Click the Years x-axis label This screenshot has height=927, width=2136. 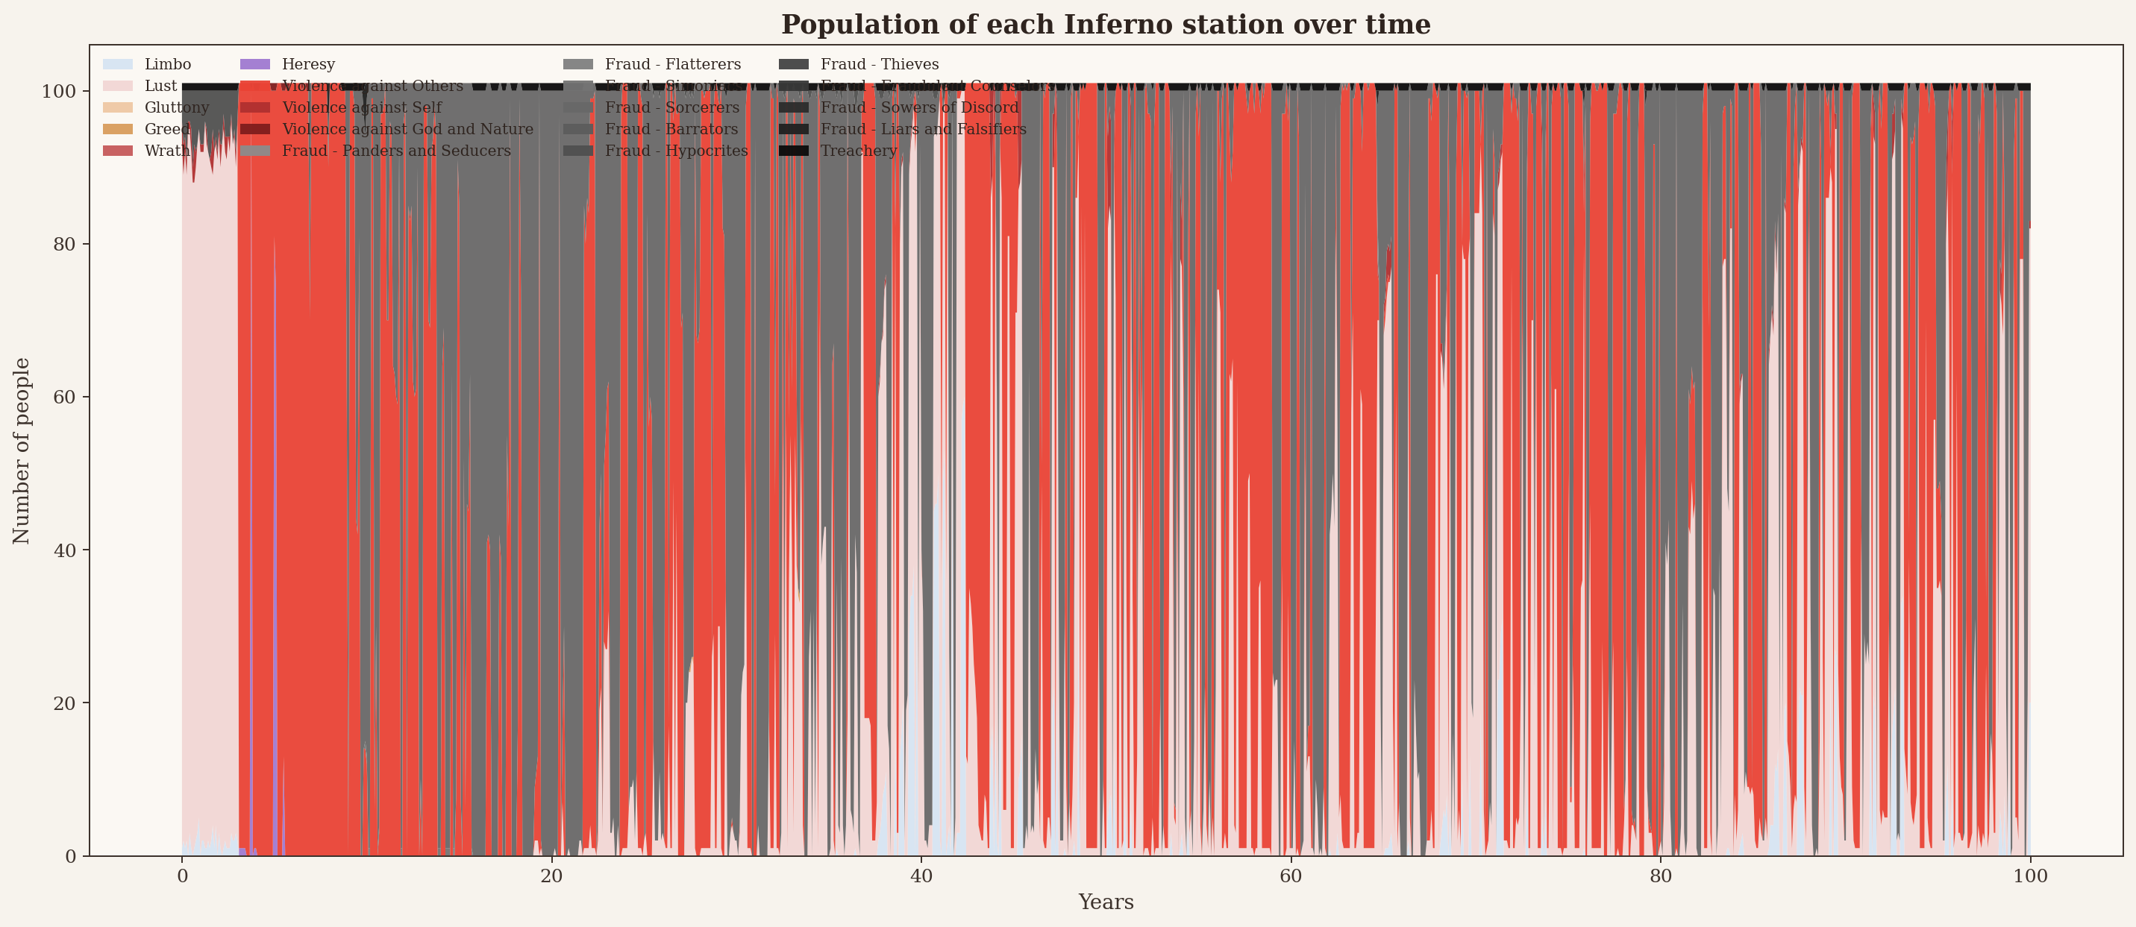coord(1106,902)
